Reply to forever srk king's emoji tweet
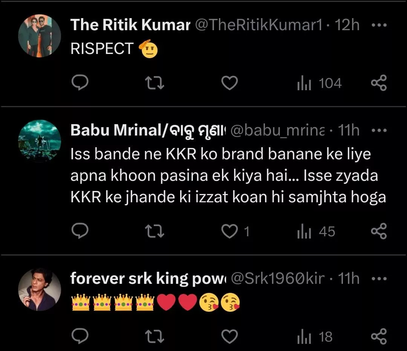Image resolution: width=407 pixels, height=351 pixels. [80, 336]
